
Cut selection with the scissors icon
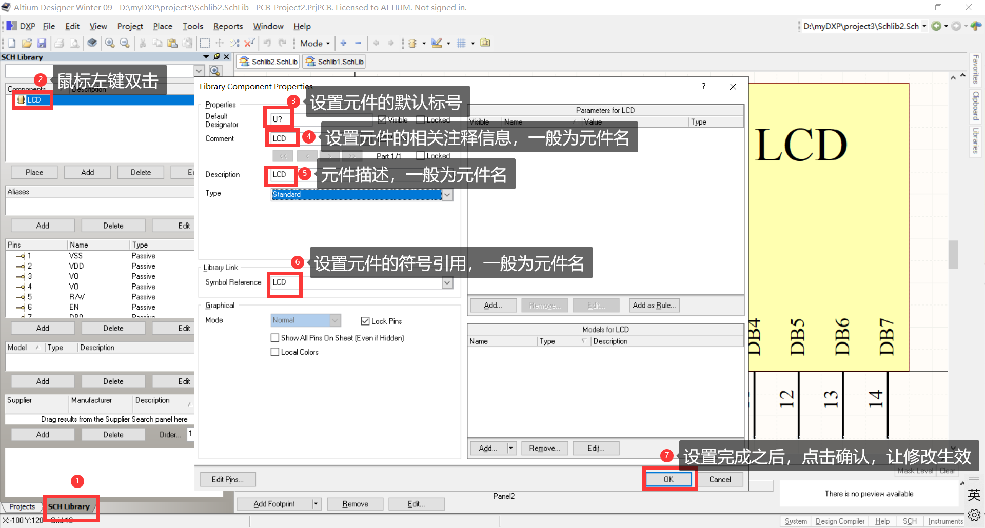tap(143, 43)
